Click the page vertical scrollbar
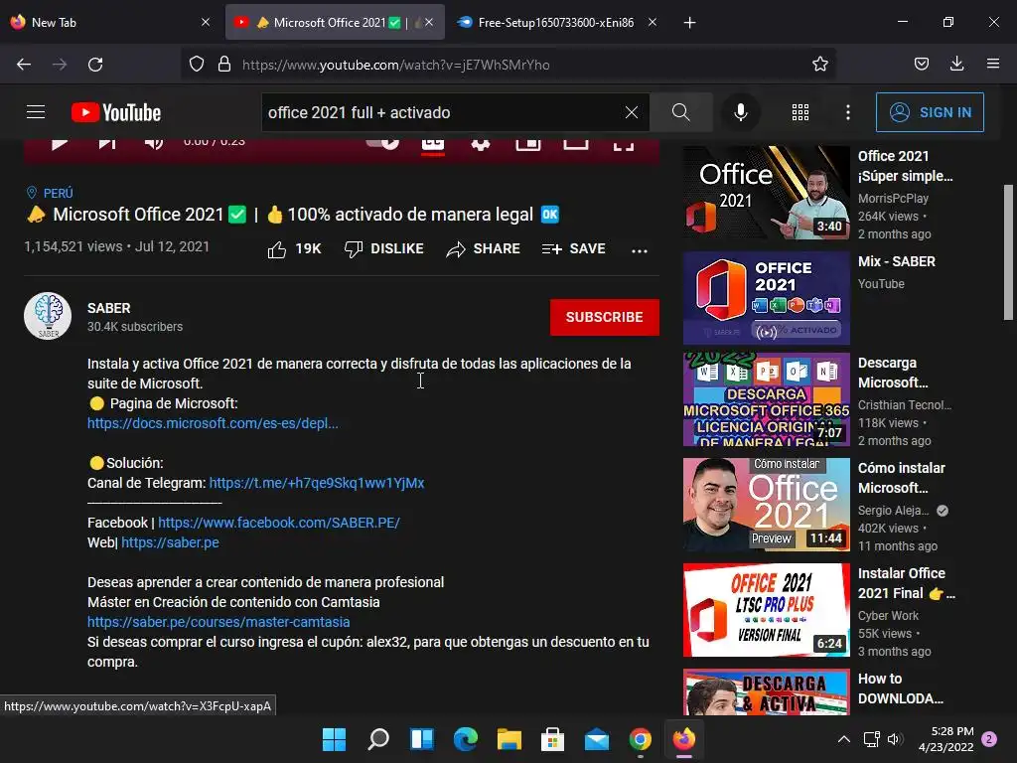 pos(1009,252)
